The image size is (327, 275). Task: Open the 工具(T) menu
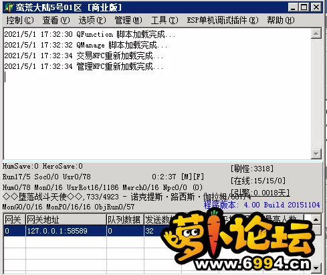pos(165,20)
